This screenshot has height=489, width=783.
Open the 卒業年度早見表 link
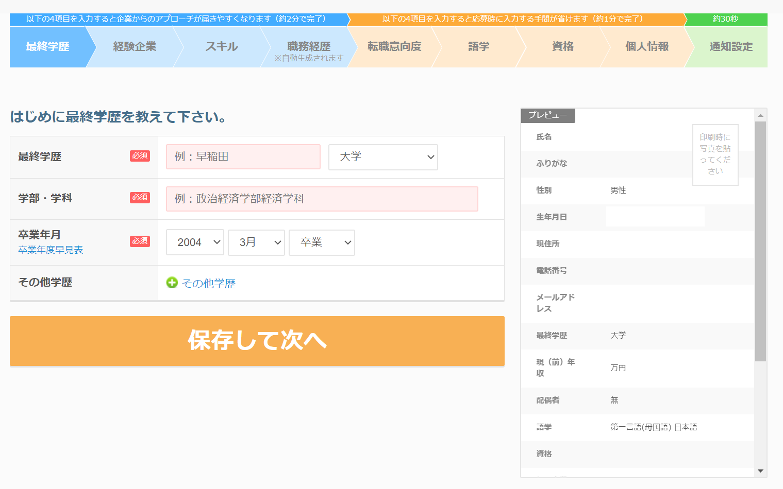click(51, 250)
